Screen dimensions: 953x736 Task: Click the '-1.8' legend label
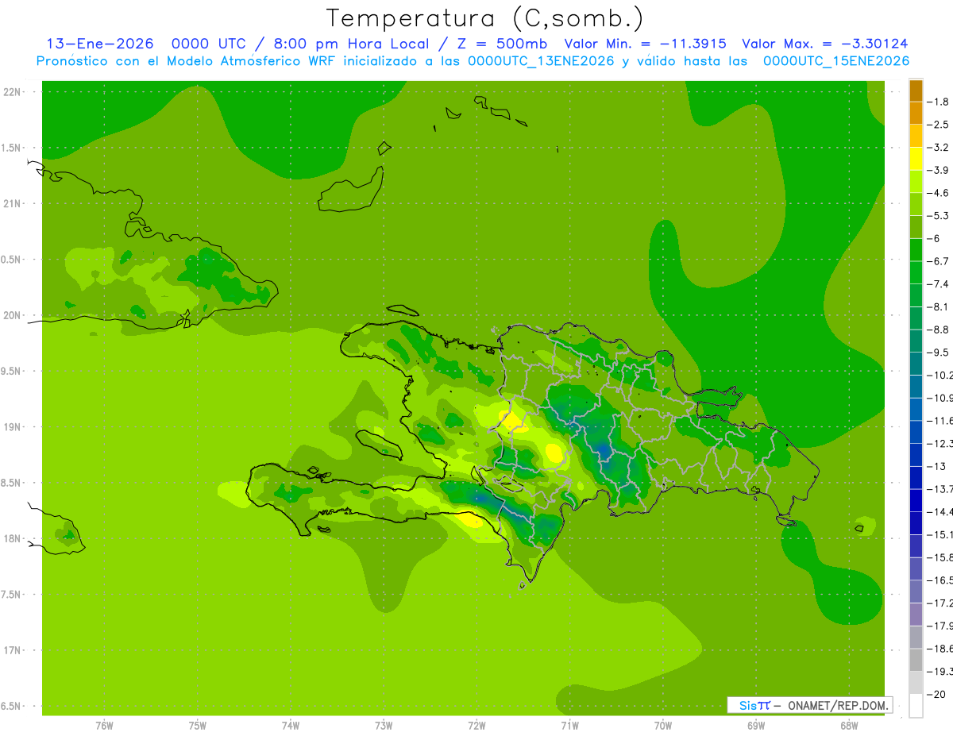tap(939, 102)
